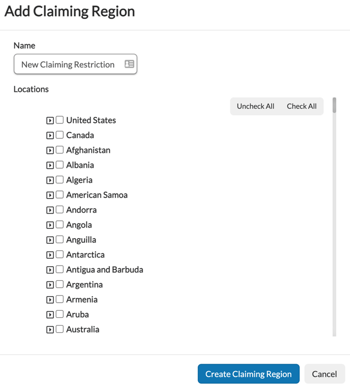Image resolution: width=350 pixels, height=389 pixels.
Task: Cancel the Add Claiming Region dialog
Action: 325,374
